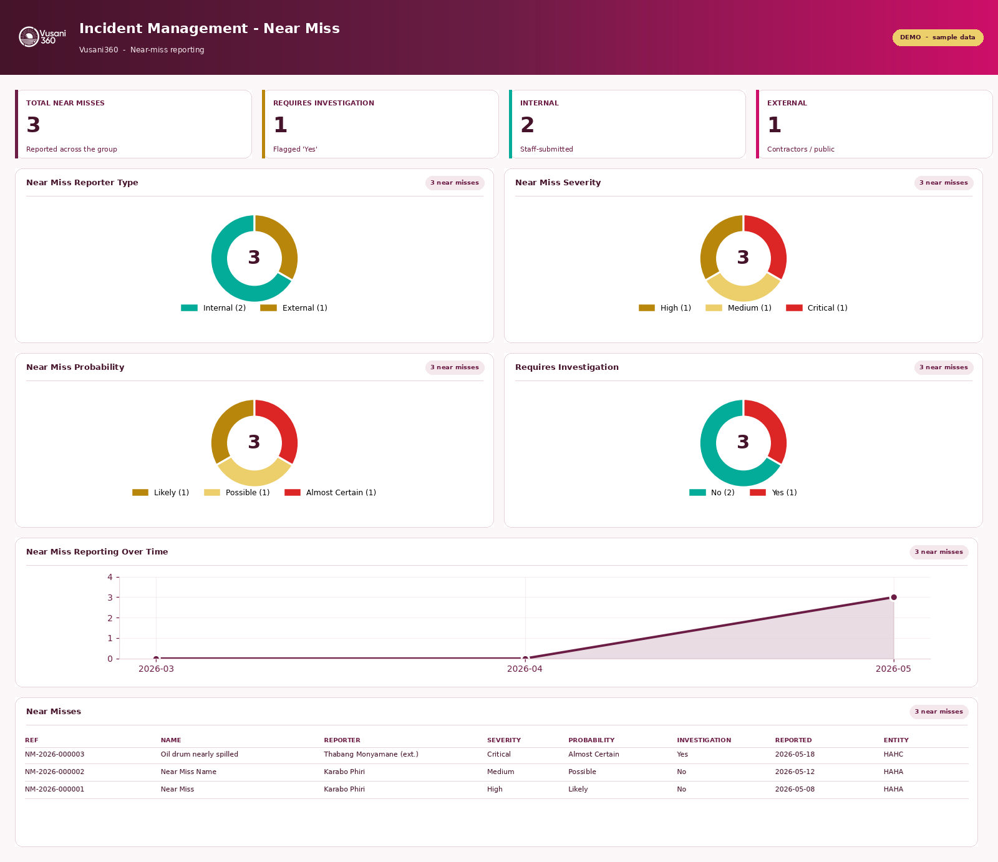The width and height of the screenshot is (998, 862).
Task: Click the badge in Near Miss Probability header
Action: [455, 367]
